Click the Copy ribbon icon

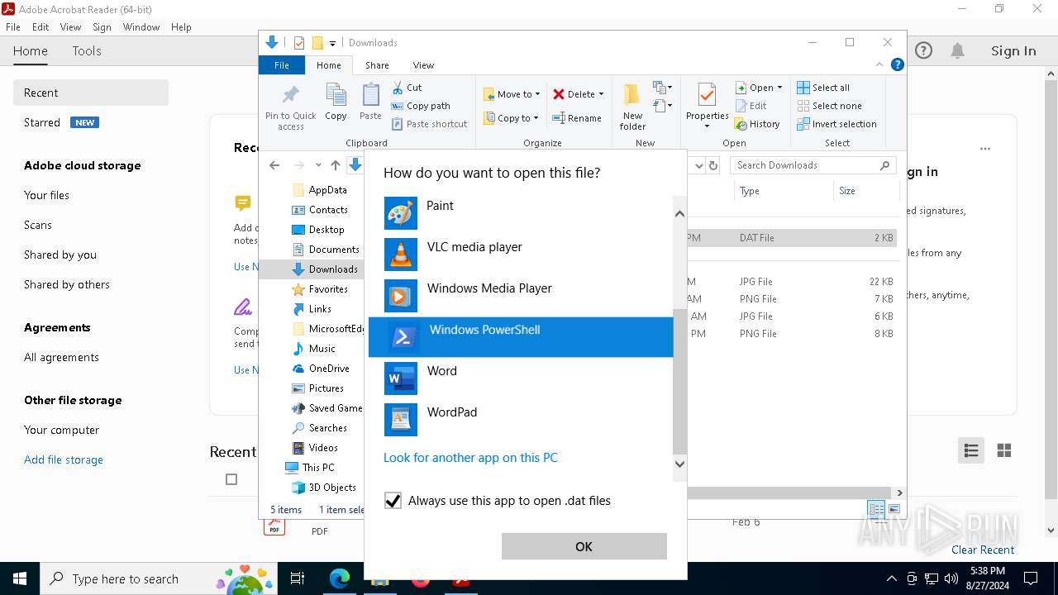(336, 102)
